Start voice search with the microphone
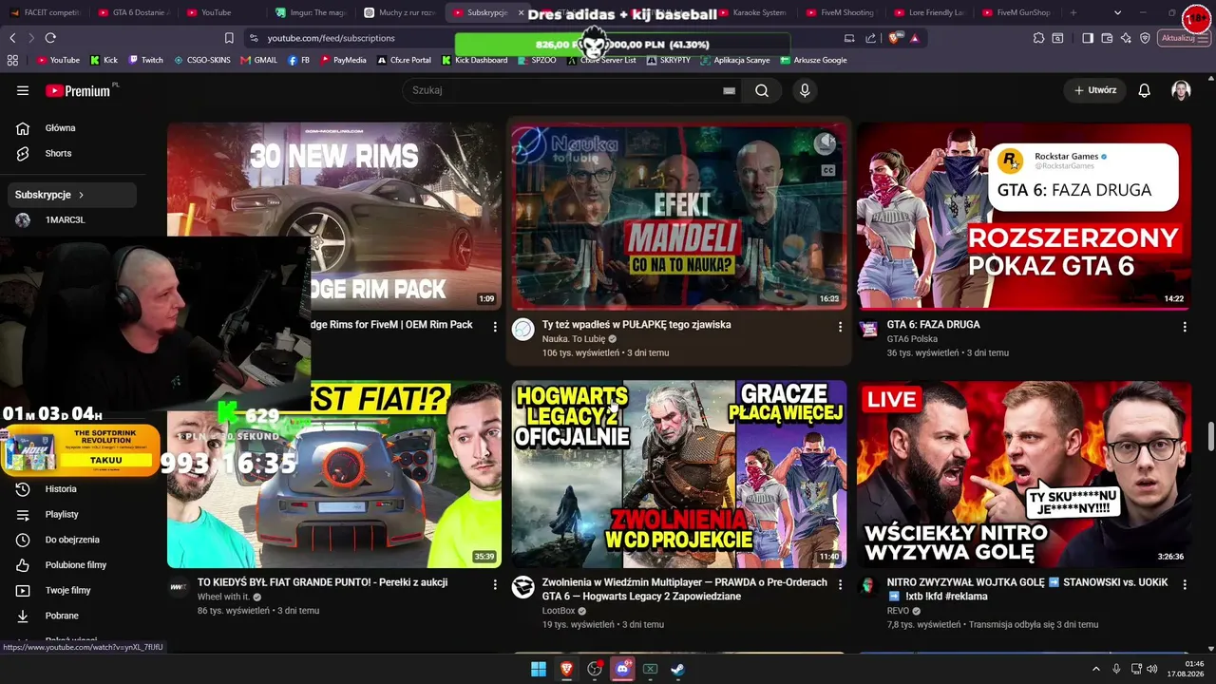This screenshot has width=1216, height=684. click(805, 90)
